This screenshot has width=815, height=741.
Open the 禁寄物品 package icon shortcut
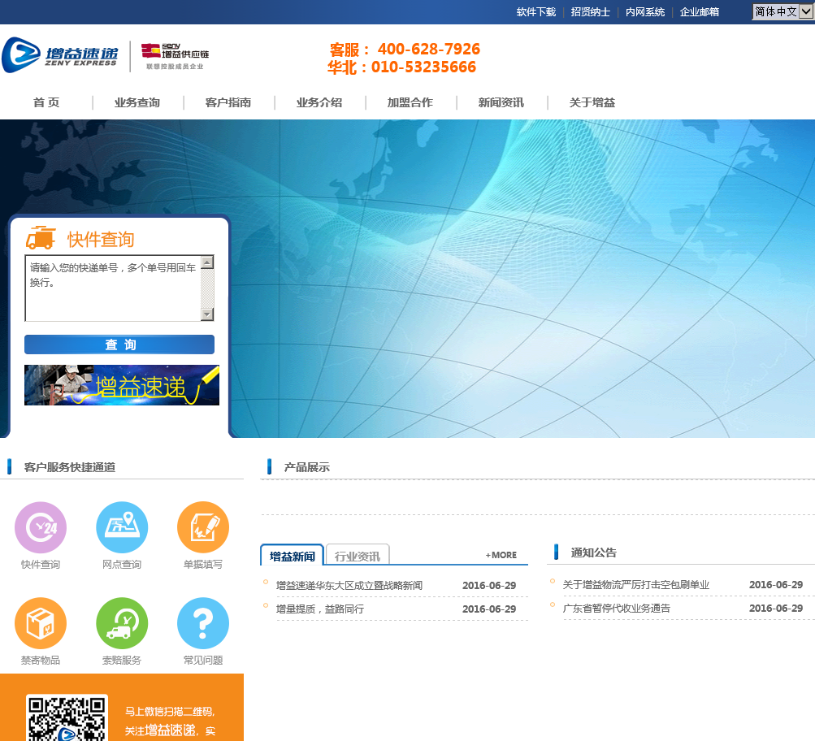(41, 623)
